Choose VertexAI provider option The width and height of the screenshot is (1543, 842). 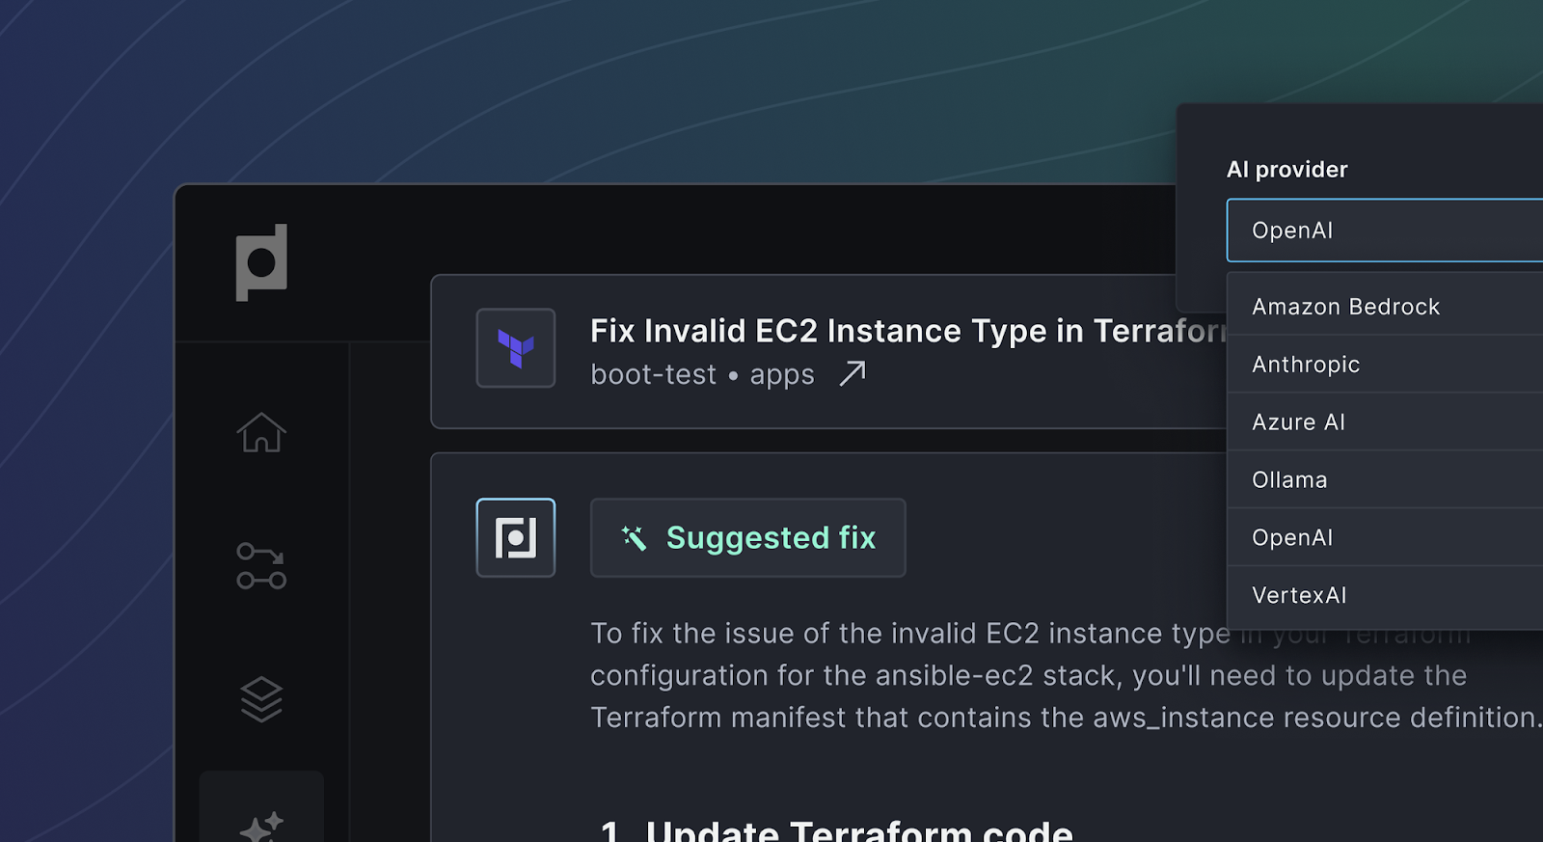pos(1299,595)
